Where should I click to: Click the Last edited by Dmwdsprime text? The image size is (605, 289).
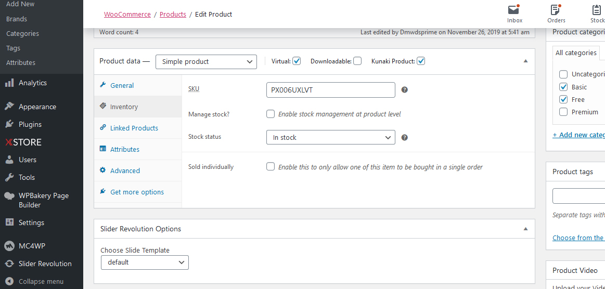pyautogui.click(x=445, y=32)
